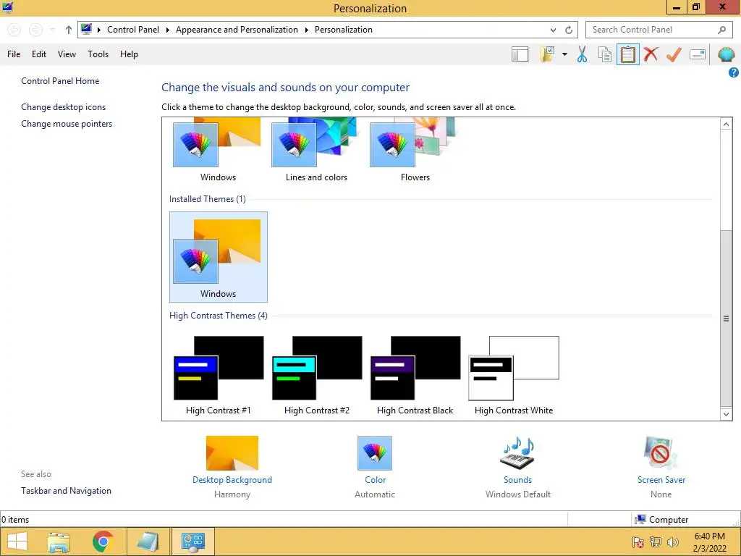The width and height of the screenshot is (741, 556).
Task: Click the Screen Saver icon
Action: point(661,453)
